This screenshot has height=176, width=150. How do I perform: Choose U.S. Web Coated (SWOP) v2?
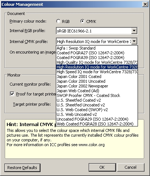(97, 110)
